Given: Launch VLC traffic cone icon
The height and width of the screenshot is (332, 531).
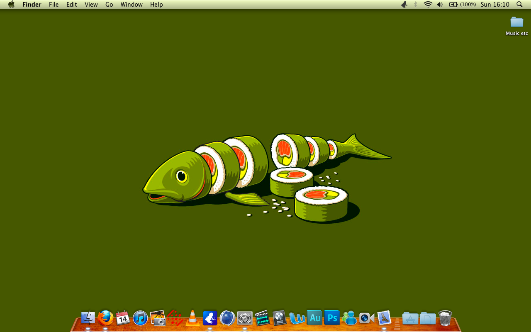Looking at the screenshot, I should click(x=192, y=318).
